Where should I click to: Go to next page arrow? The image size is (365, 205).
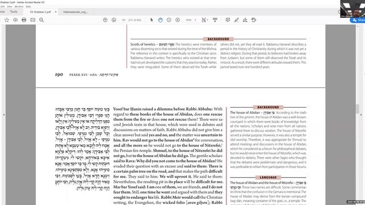pyautogui.click(x=114, y=20)
